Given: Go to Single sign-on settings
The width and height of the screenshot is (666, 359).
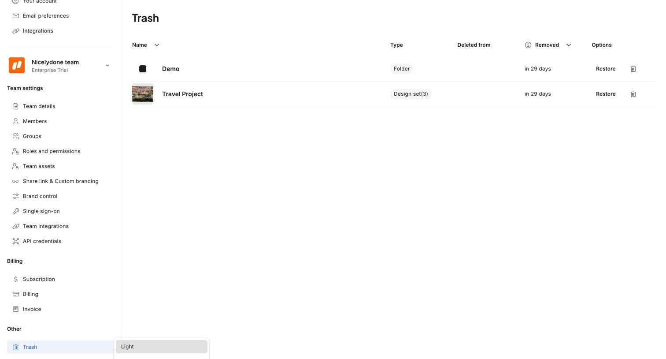Looking at the screenshot, I should coord(60,211).
